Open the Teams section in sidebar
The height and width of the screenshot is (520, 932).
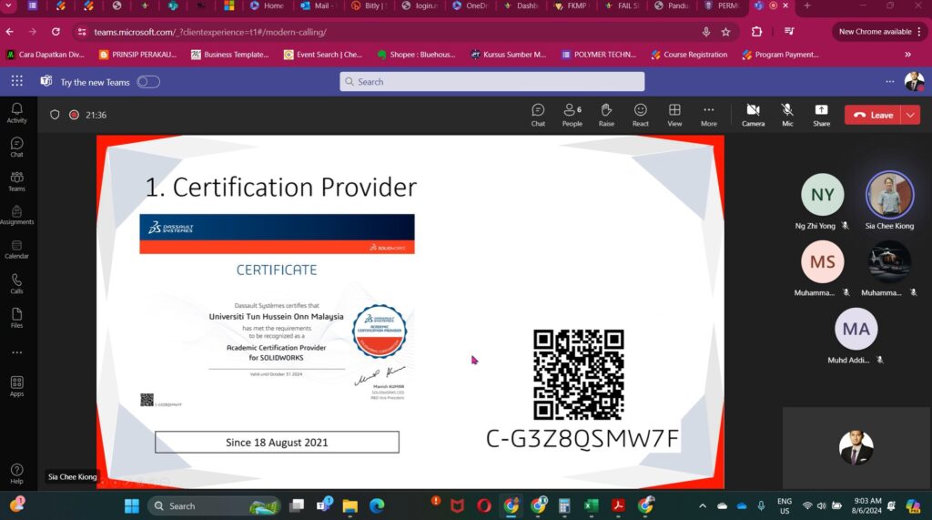point(16,181)
